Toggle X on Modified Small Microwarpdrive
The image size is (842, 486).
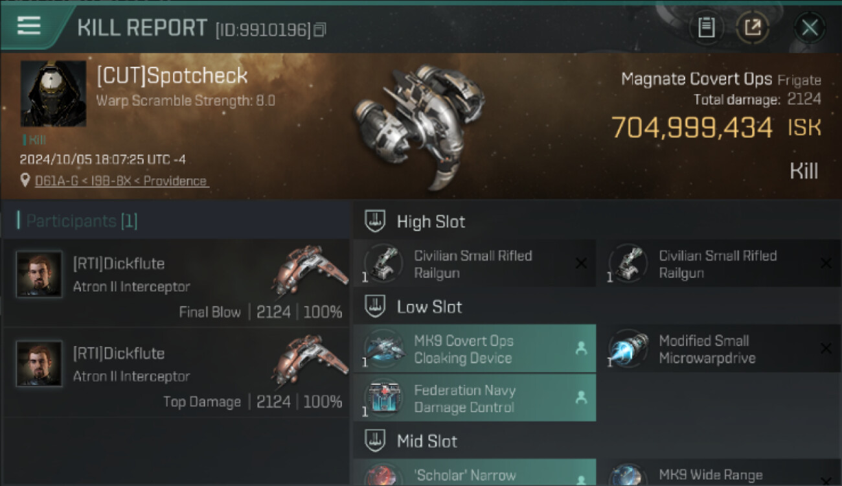pos(826,349)
